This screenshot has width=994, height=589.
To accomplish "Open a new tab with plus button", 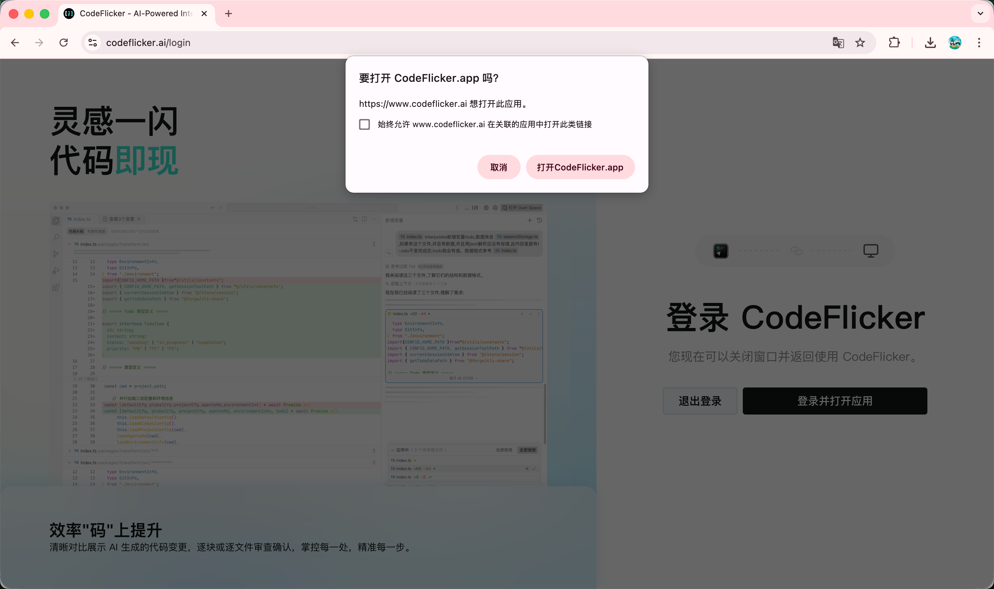I will pos(229,14).
